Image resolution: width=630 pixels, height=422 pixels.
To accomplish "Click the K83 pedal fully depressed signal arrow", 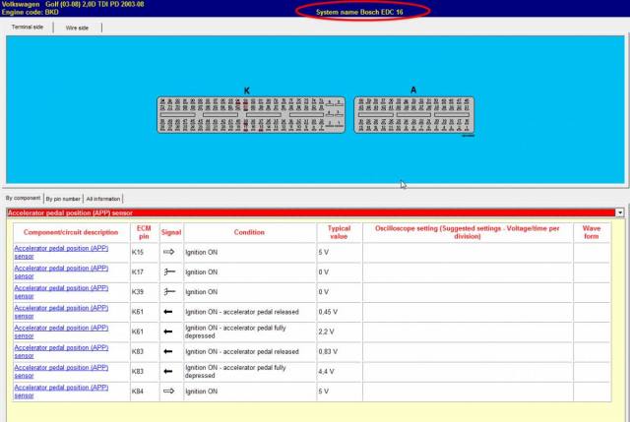I will point(168,371).
